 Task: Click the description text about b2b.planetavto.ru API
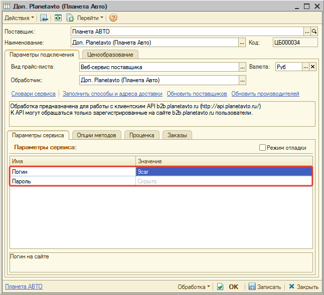[162, 114]
